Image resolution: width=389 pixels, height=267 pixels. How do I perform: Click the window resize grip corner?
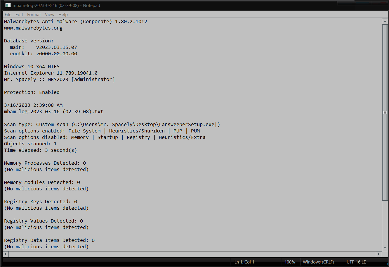[x=386, y=264]
